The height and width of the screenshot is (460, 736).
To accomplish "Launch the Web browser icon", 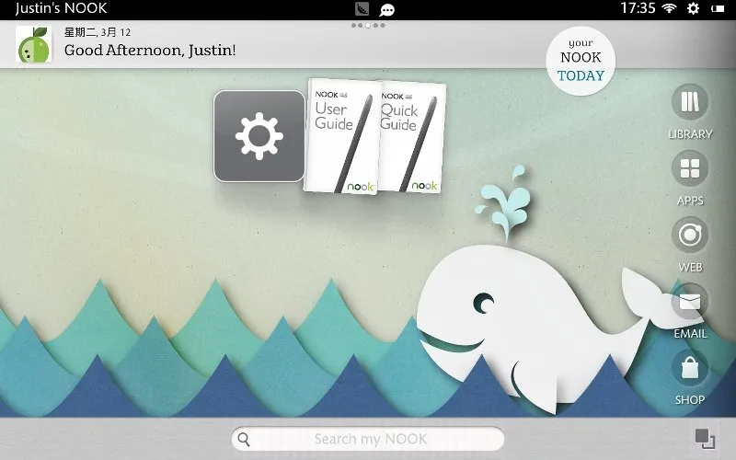I will pyautogui.click(x=689, y=235).
